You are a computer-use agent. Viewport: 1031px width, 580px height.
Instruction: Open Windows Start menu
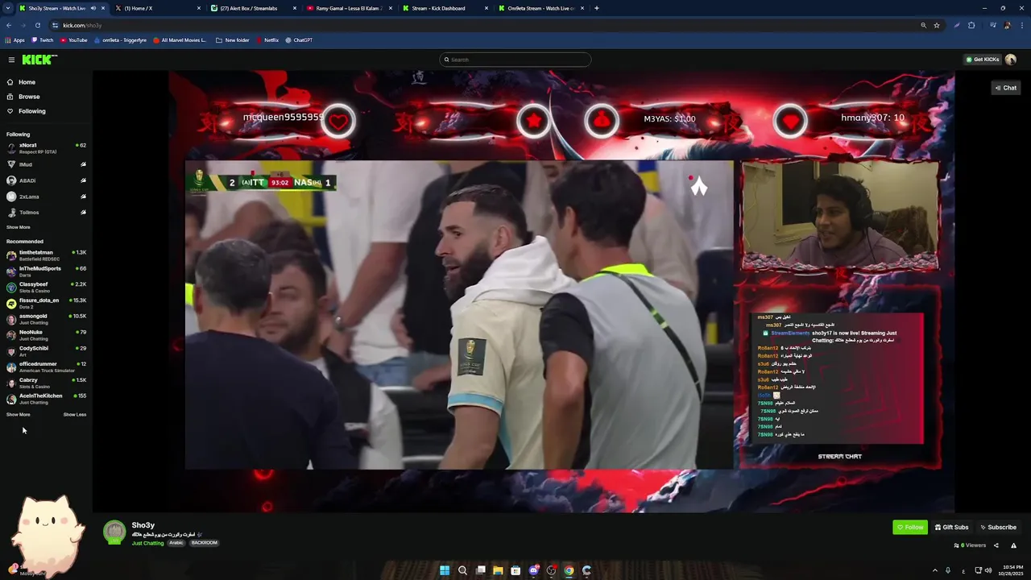[x=445, y=570]
